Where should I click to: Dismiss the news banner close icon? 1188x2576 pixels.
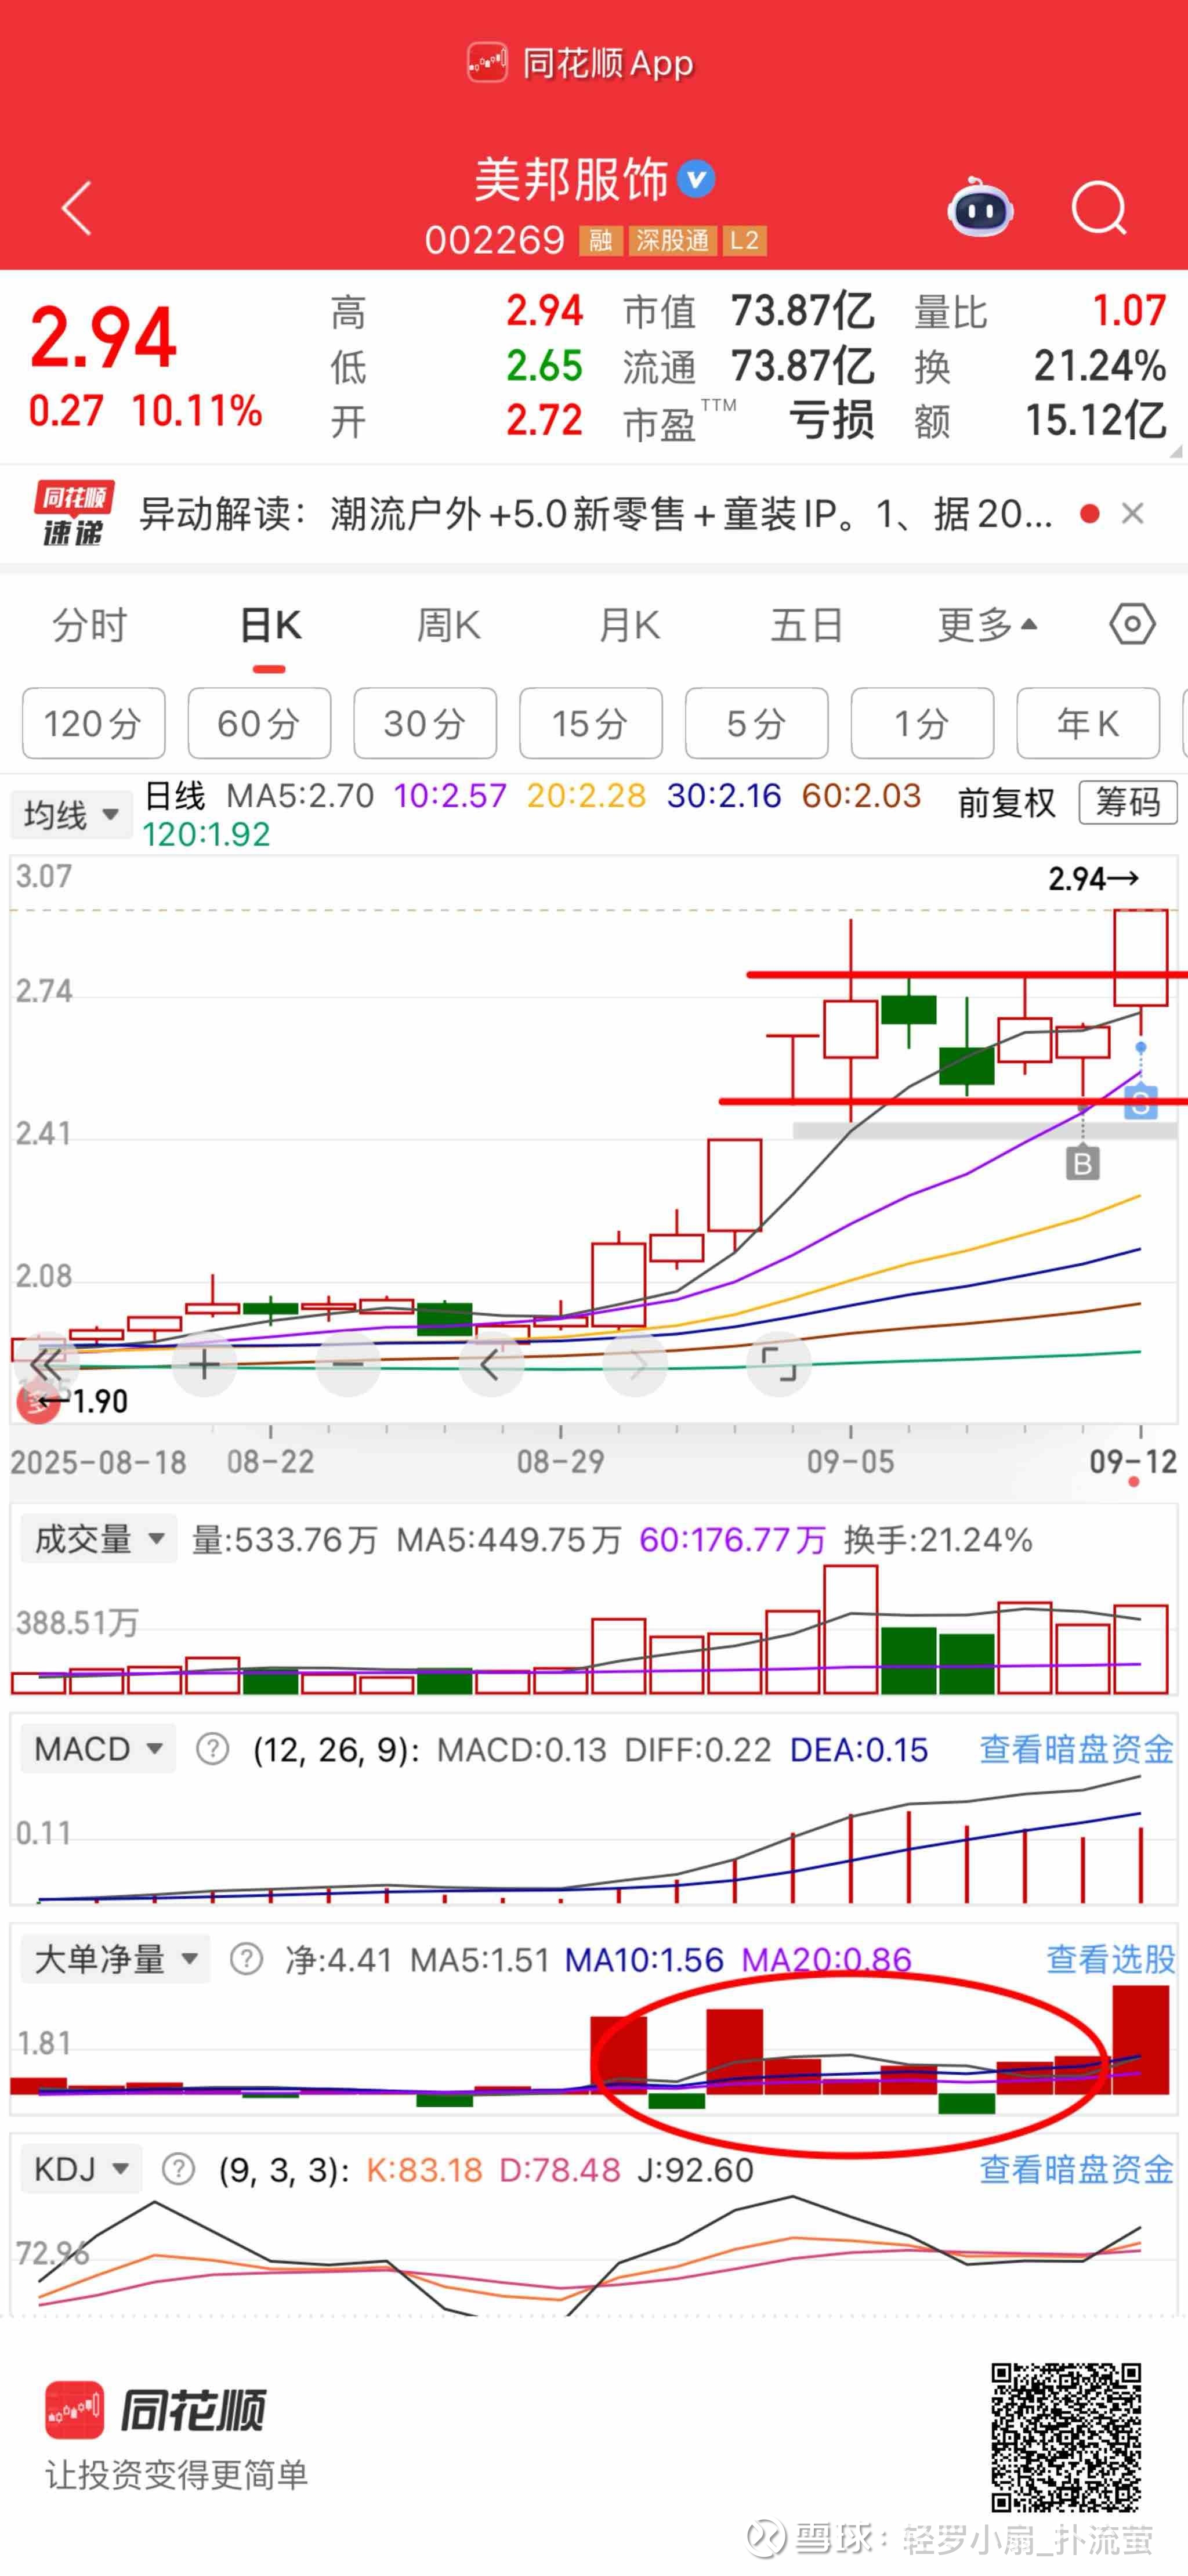[x=1132, y=514]
